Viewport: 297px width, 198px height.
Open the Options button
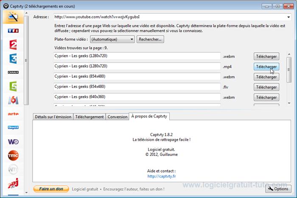coord(278,189)
